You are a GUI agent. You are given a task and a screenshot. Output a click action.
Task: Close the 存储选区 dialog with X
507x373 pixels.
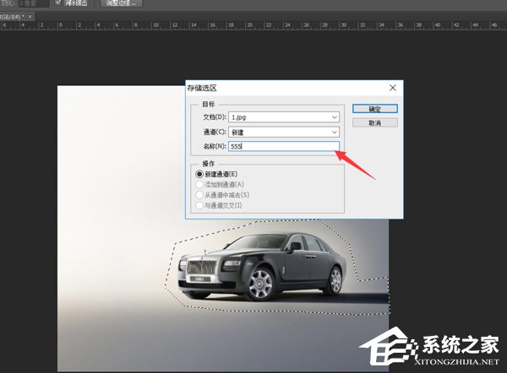click(x=393, y=88)
